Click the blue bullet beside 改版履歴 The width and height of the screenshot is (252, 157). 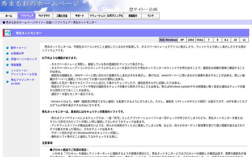point(7,65)
